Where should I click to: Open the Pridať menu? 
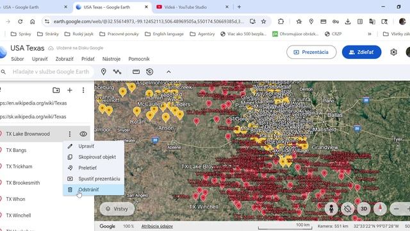[x=88, y=59]
